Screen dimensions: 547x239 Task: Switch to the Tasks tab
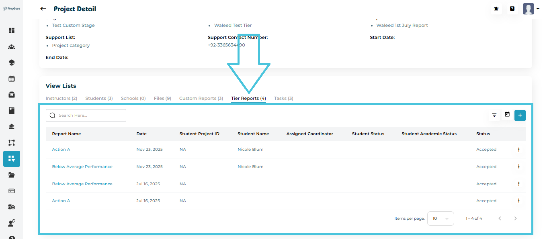point(283,98)
